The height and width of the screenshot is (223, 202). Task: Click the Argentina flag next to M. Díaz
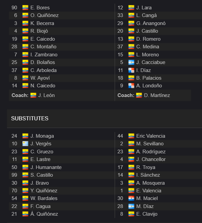(131, 206)
